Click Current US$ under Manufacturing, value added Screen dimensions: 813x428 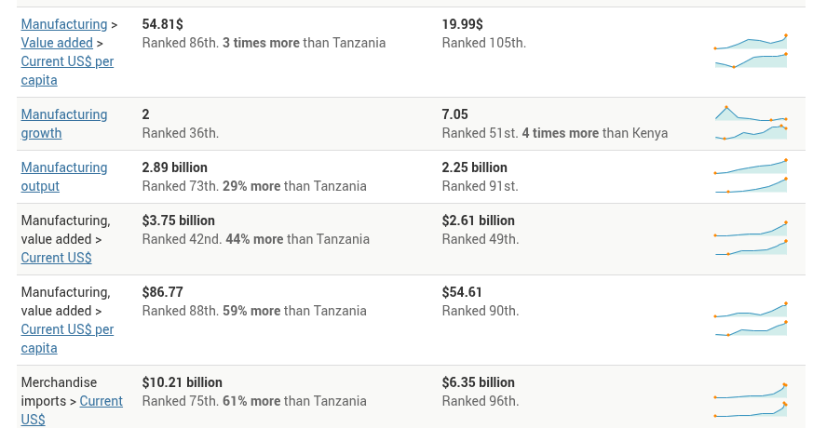coord(56,258)
